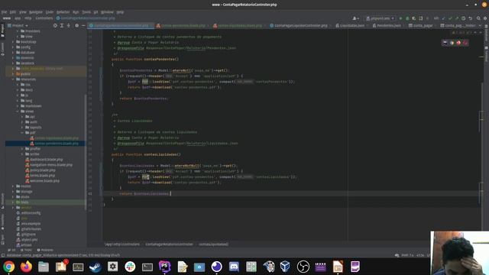Screen dimensions: 489x275
Task: Open the Help menu
Action: [x=120, y=12]
